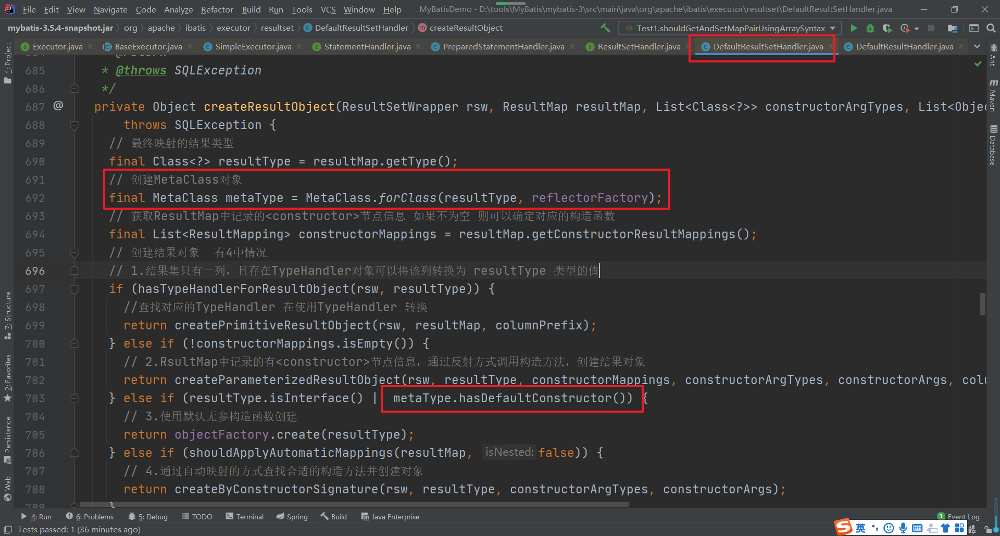Viewport: 1000px width, 536px height.
Task: Run the selected test configuration
Action: [x=854, y=28]
